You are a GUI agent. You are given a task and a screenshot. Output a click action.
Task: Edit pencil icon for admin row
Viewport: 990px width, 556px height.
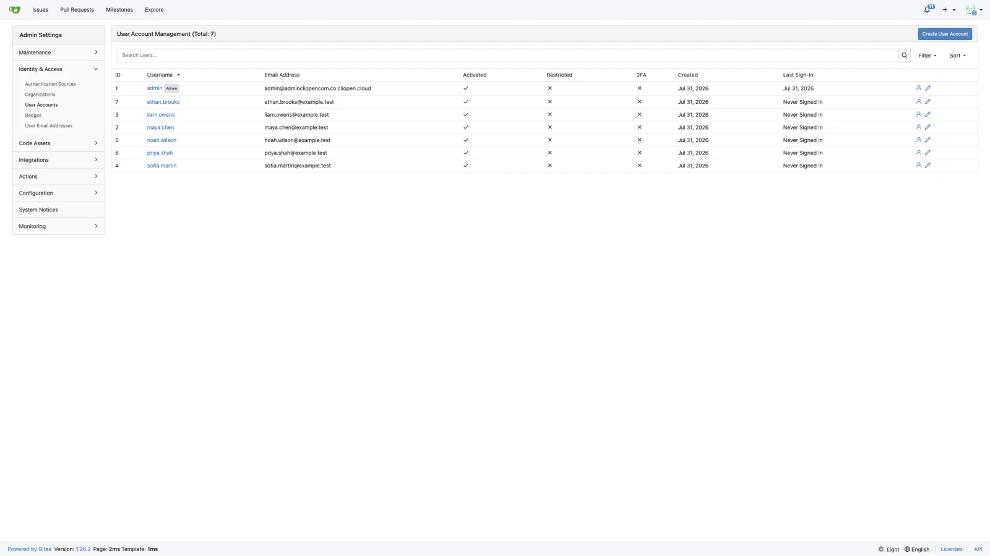[x=928, y=88]
